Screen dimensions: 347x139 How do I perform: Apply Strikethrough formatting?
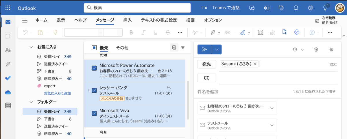pos(168,32)
